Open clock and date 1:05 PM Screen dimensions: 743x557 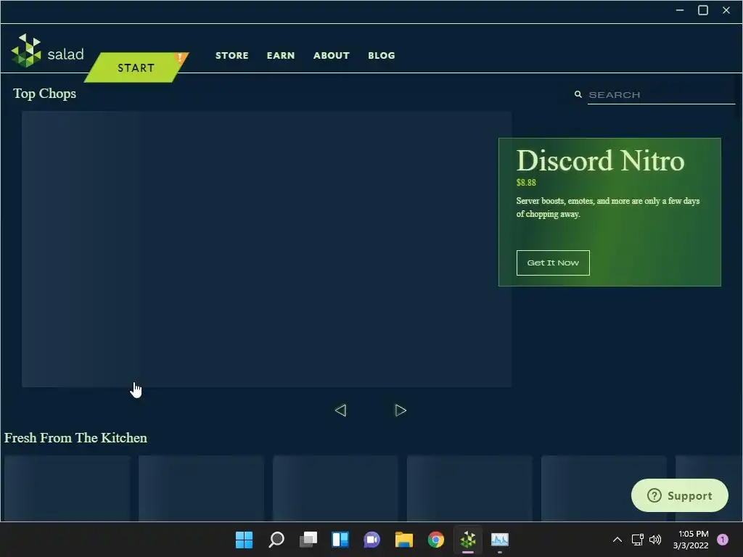[691, 540]
